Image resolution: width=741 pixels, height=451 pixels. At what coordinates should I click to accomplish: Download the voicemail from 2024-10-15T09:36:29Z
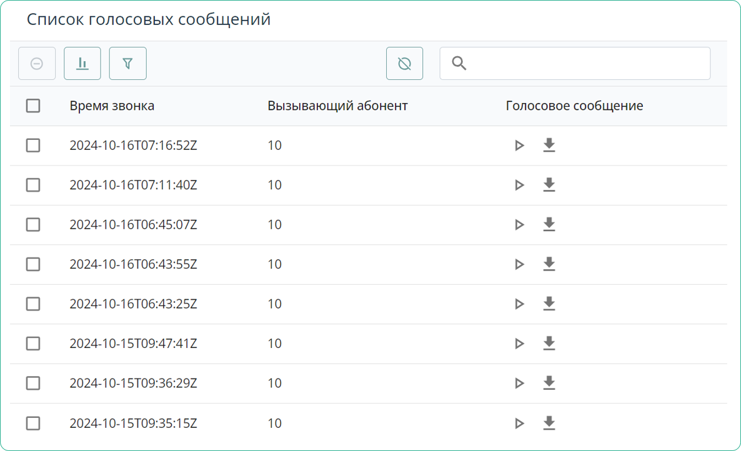point(549,383)
